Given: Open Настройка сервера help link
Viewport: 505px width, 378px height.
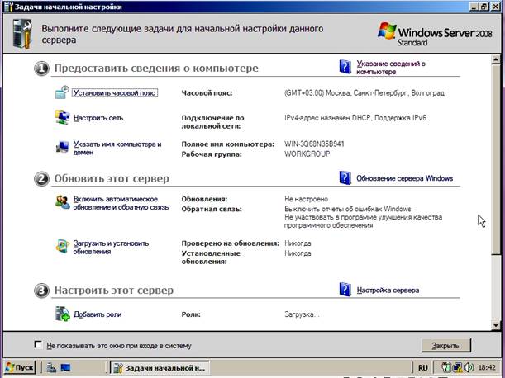Looking at the screenshot, I should coord(388,291).
